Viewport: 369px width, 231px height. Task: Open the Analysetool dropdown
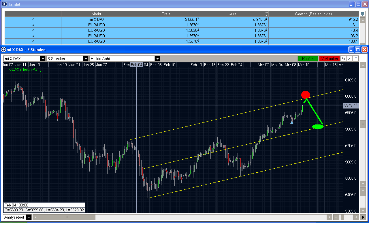tap(29, 217)
